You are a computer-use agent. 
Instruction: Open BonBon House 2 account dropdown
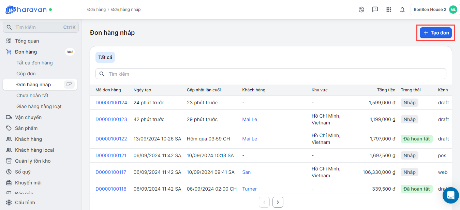click(430, 10)
